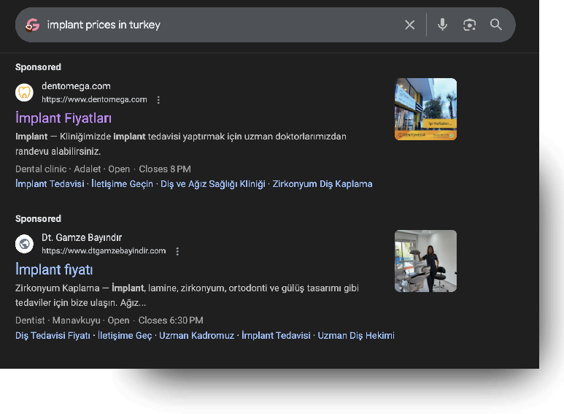Open the three-dot menu beside the dtgamzebayindir.com URL
This screenshot has width=564, height=414.
[177, 251]
